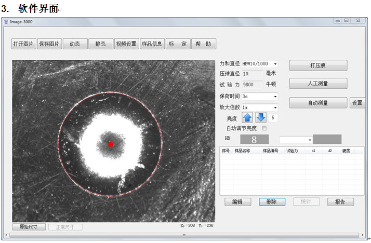Click the 删除 button below the table
Screen dimensions: 371x243
(x=271, y=202)
